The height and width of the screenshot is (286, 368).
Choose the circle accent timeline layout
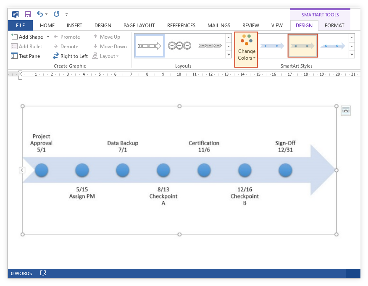point(179,46)
